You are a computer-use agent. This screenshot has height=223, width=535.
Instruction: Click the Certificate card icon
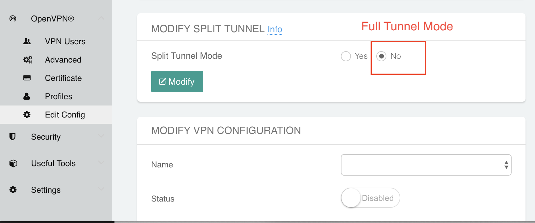click(27, 78)
